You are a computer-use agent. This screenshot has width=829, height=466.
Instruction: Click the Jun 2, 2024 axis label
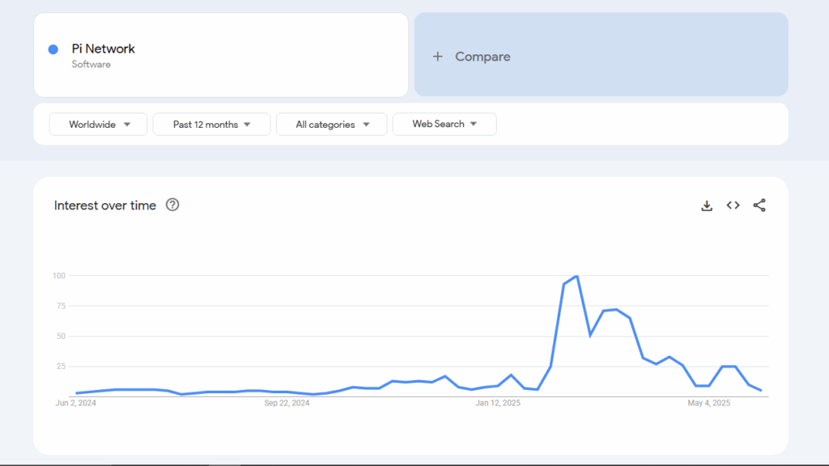75,403
